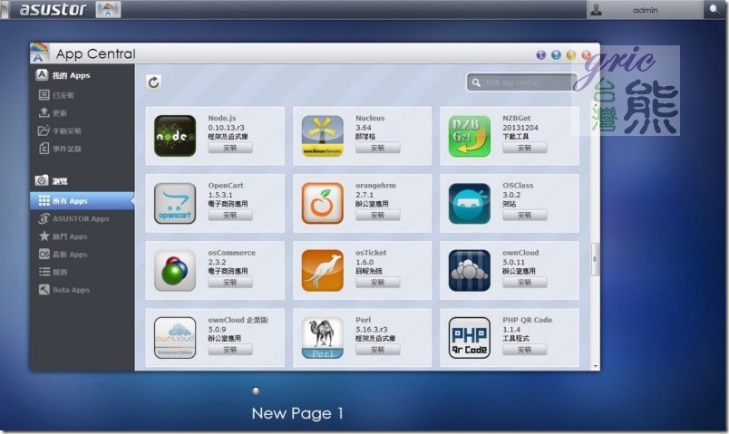Screen dimensions: 729x434
Task: Select ASUSTOR Apps in the sidebar
Action: pyautogui.click(x=83, y=218)
